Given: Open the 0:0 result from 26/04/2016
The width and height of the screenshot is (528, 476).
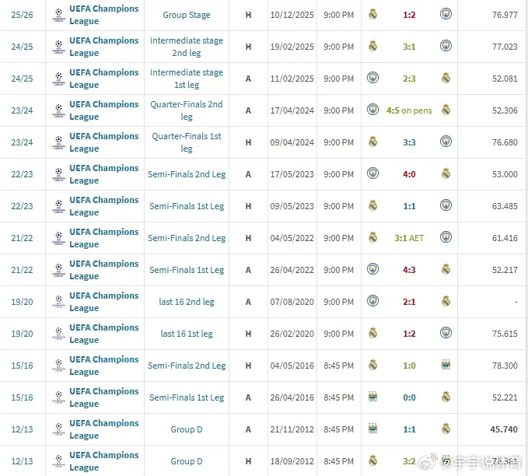Looking at the screenshot, I should click(409, 397).
